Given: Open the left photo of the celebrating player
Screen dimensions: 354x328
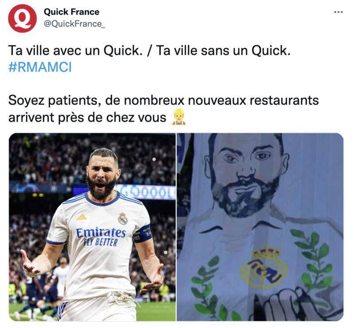Looking at the screenshot, I should tap(92, 227).
